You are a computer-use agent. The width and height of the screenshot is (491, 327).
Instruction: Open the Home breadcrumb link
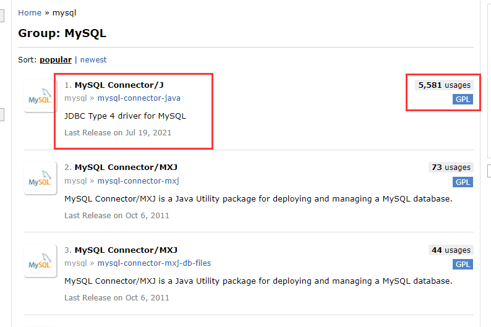30,12
